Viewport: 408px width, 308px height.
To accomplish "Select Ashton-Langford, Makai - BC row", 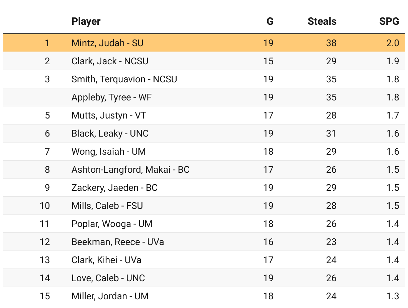I will click(130, 169).
